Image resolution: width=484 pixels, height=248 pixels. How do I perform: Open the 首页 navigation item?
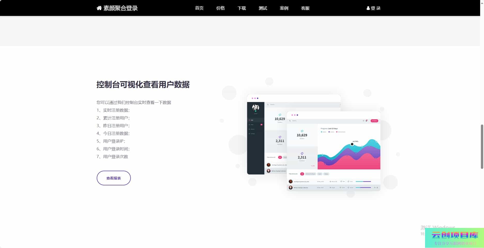199,8
